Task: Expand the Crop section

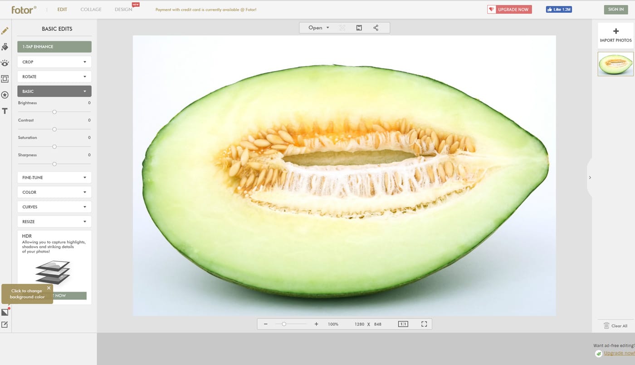Action: click(54, 62)
